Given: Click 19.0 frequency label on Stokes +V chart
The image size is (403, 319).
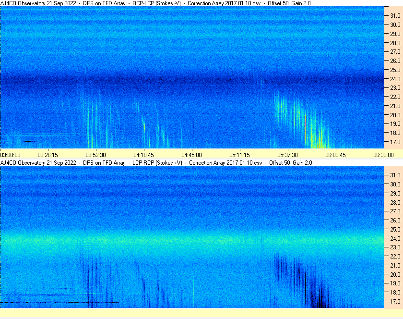Looking at the screenshot, I should coord(395,283).
